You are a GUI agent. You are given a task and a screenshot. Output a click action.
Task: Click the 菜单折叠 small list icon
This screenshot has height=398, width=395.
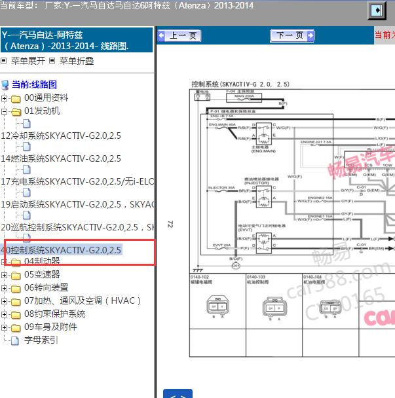tap(52, 61)
